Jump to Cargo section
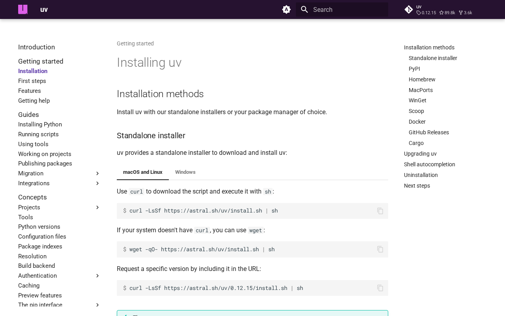Screen dimensions: 505x316 tap(416, 143)
